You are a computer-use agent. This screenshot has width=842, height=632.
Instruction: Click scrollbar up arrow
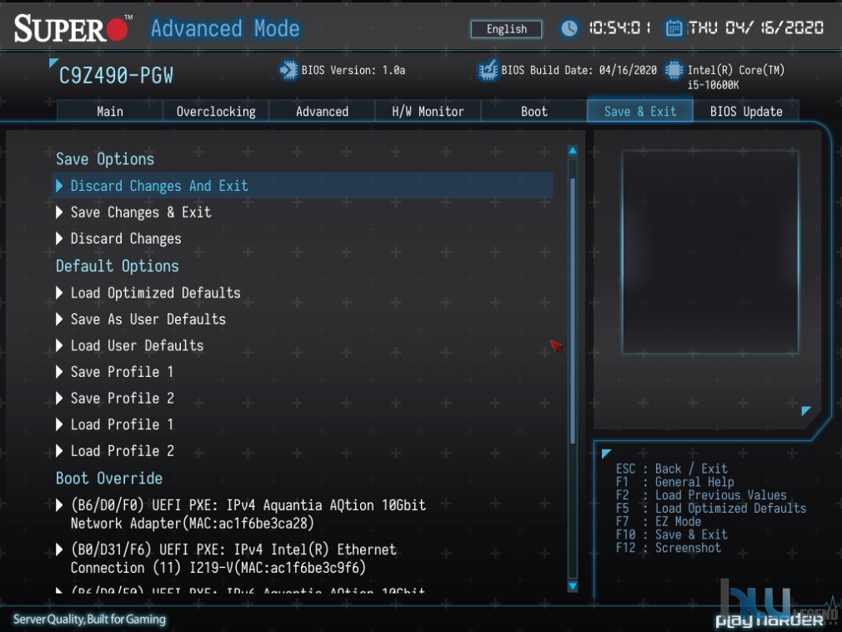(573, 151)
